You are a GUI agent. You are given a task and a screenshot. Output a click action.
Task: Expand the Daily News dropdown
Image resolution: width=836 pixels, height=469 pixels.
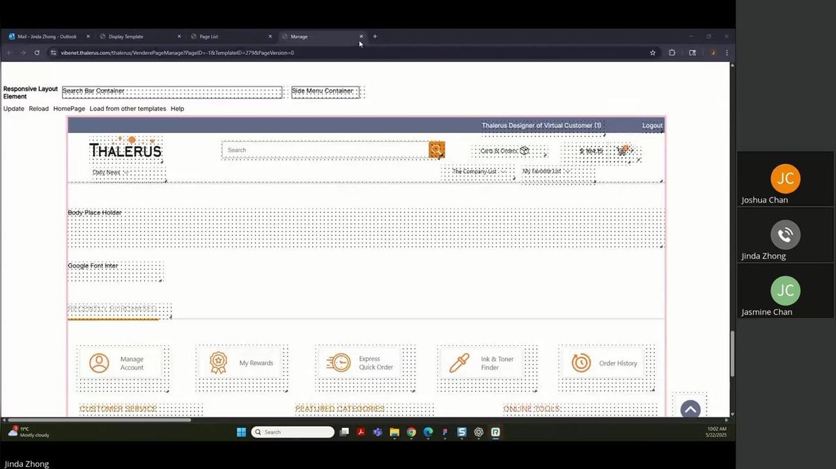107,172
